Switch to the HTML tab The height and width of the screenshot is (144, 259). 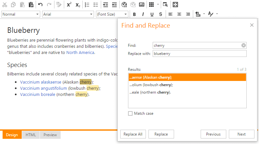point(31,135)
